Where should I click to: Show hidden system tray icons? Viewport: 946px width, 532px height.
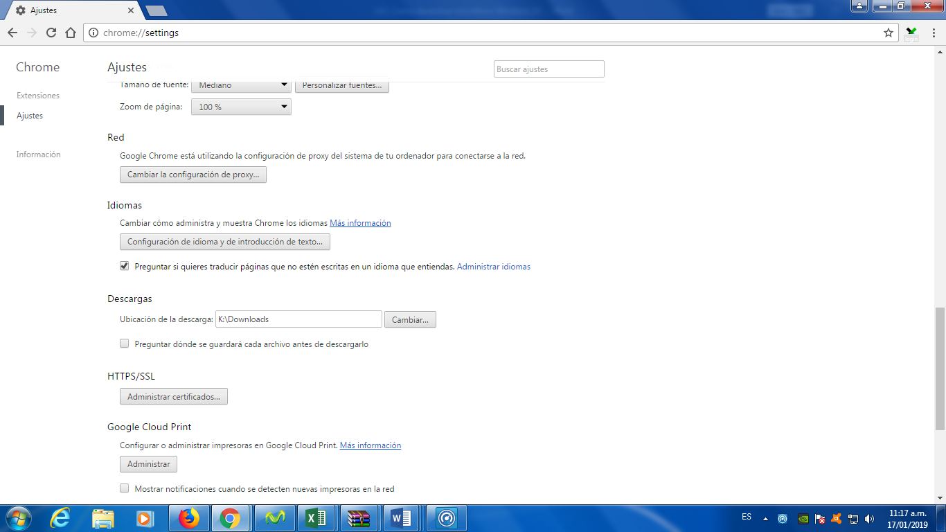tap(765, 518)
